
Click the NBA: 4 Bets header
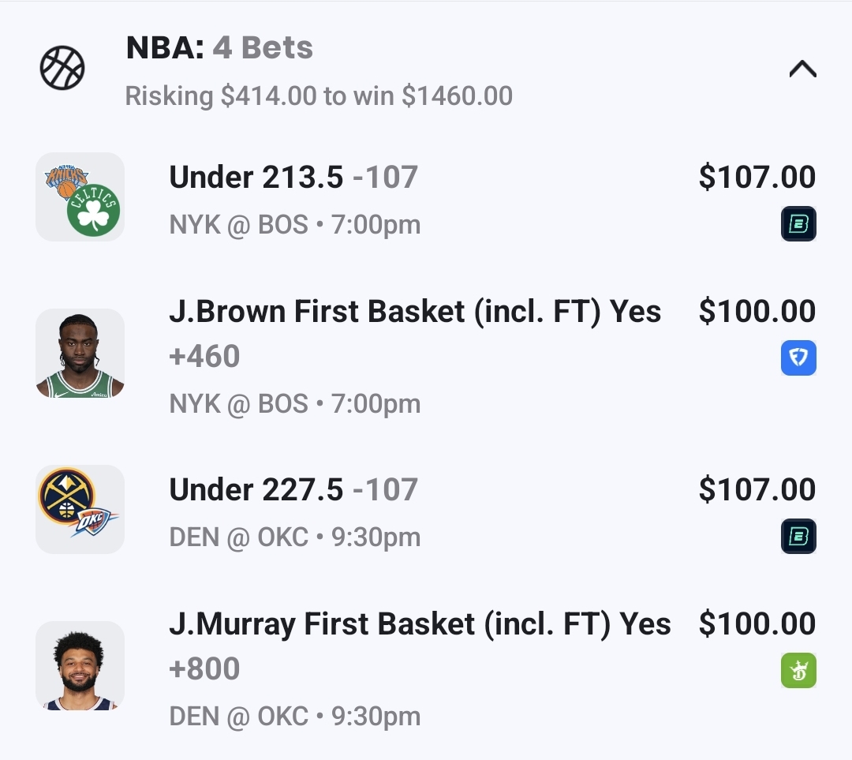219,49
